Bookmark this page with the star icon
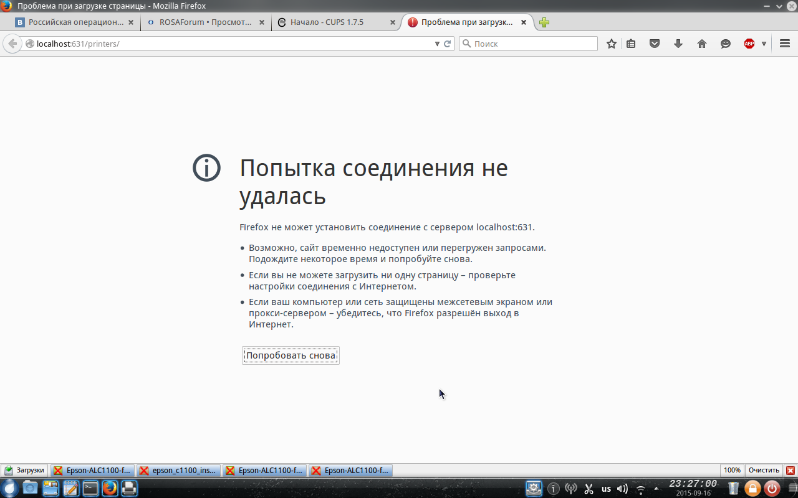 (612, 44)
